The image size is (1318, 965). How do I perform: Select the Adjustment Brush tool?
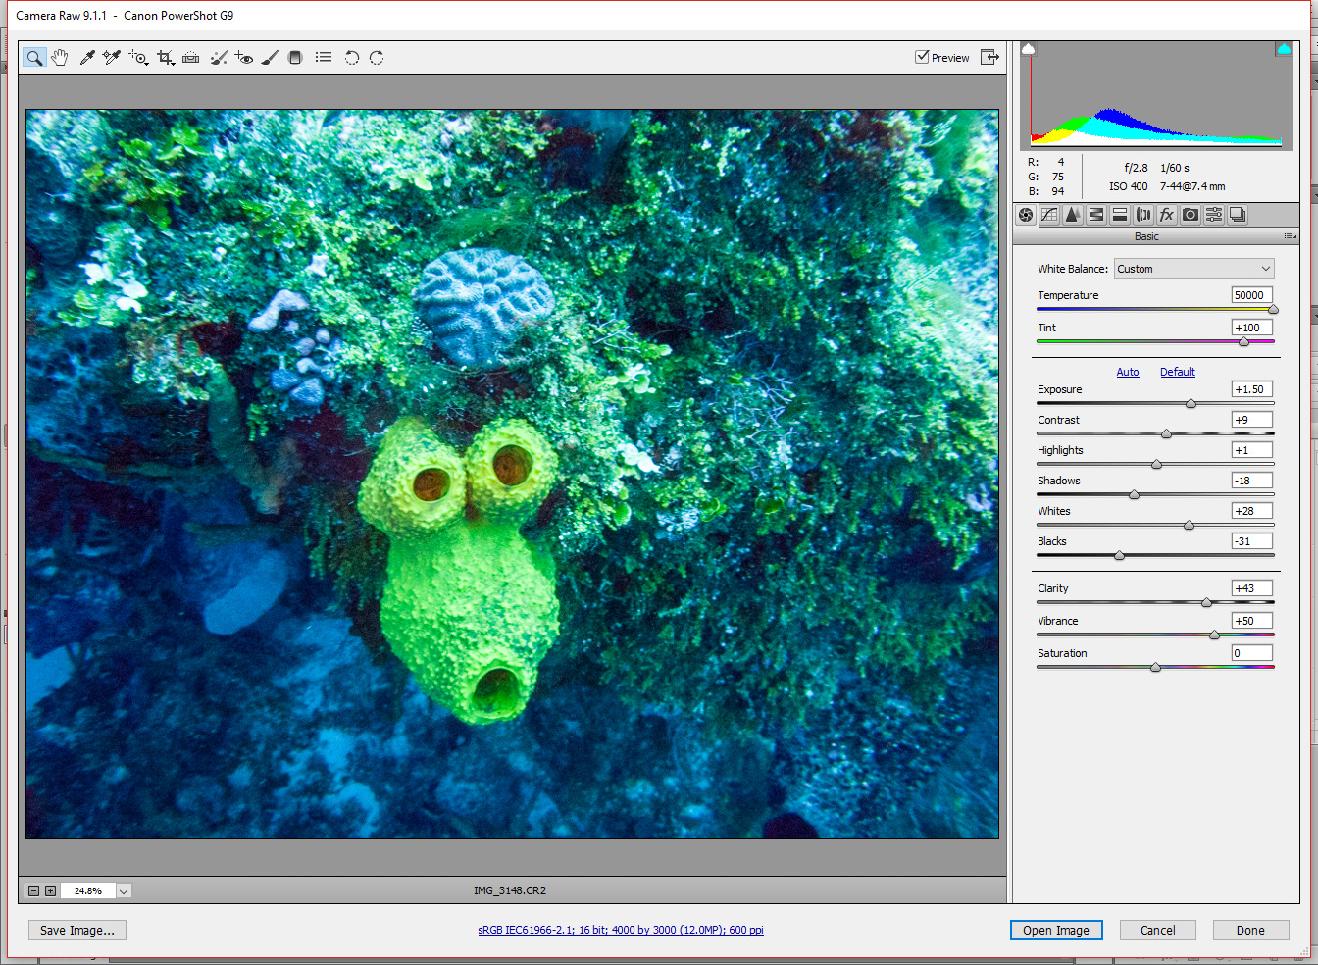[x=270, y=57]
